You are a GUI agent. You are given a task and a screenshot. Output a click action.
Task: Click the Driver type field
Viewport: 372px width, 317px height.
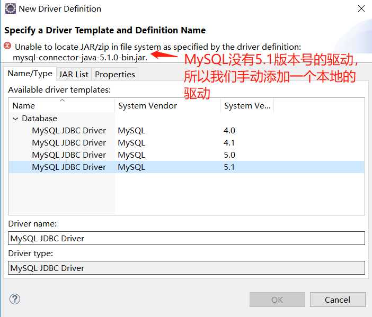(x=187, y=268)
